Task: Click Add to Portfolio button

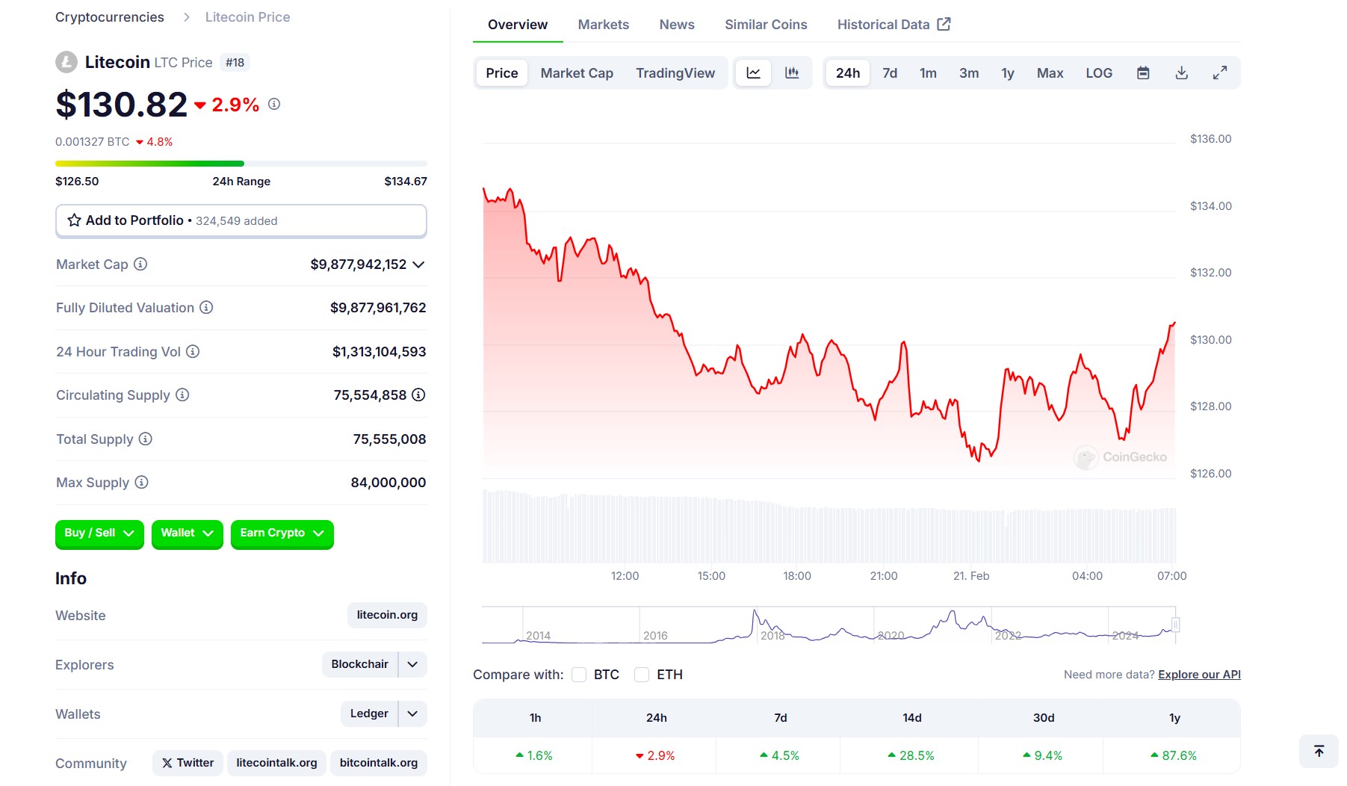Action: pos(241,221)
